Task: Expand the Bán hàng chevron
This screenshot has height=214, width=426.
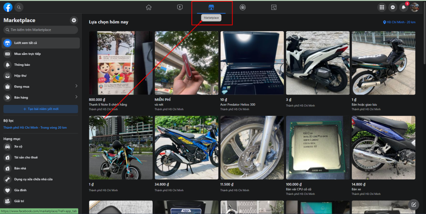Action: click(76, 97)
